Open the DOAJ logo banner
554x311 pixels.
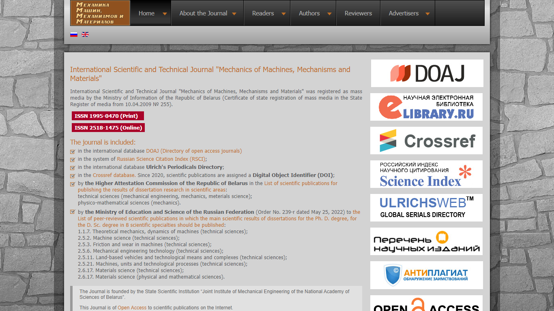(427, 73)
